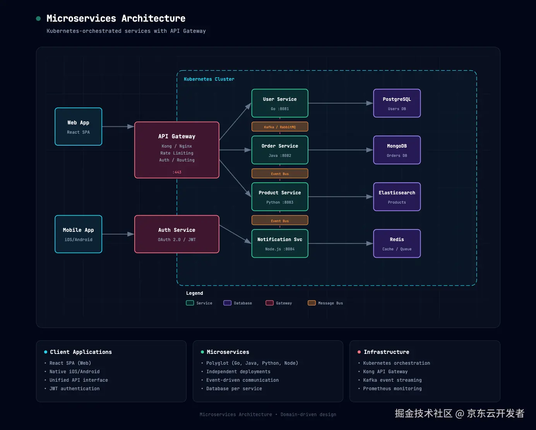Select the Auth Service OAuth box
536x430 pixels.
177,234
